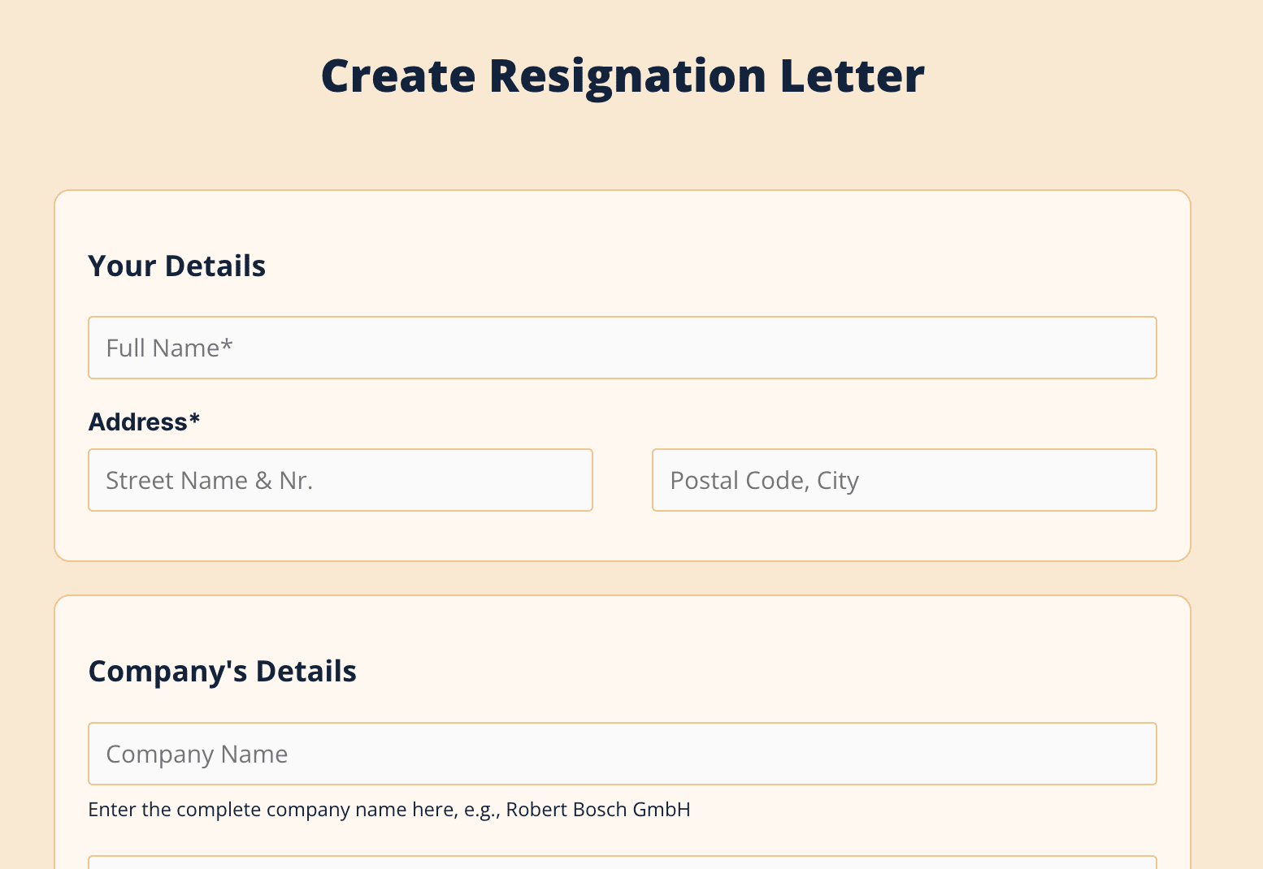Click the Street Name & Nr. placeholder text
The height and width of the screenshot is (869, 1263).
pyautogui.click(x=209, y=480)
